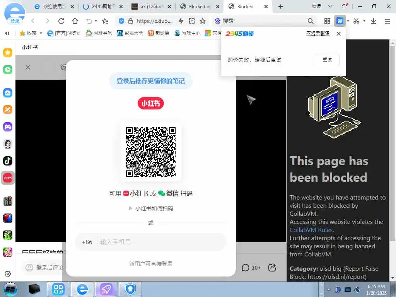396x297 pixels.
Task: Open the Windows Start button
Action: point(10,289)
